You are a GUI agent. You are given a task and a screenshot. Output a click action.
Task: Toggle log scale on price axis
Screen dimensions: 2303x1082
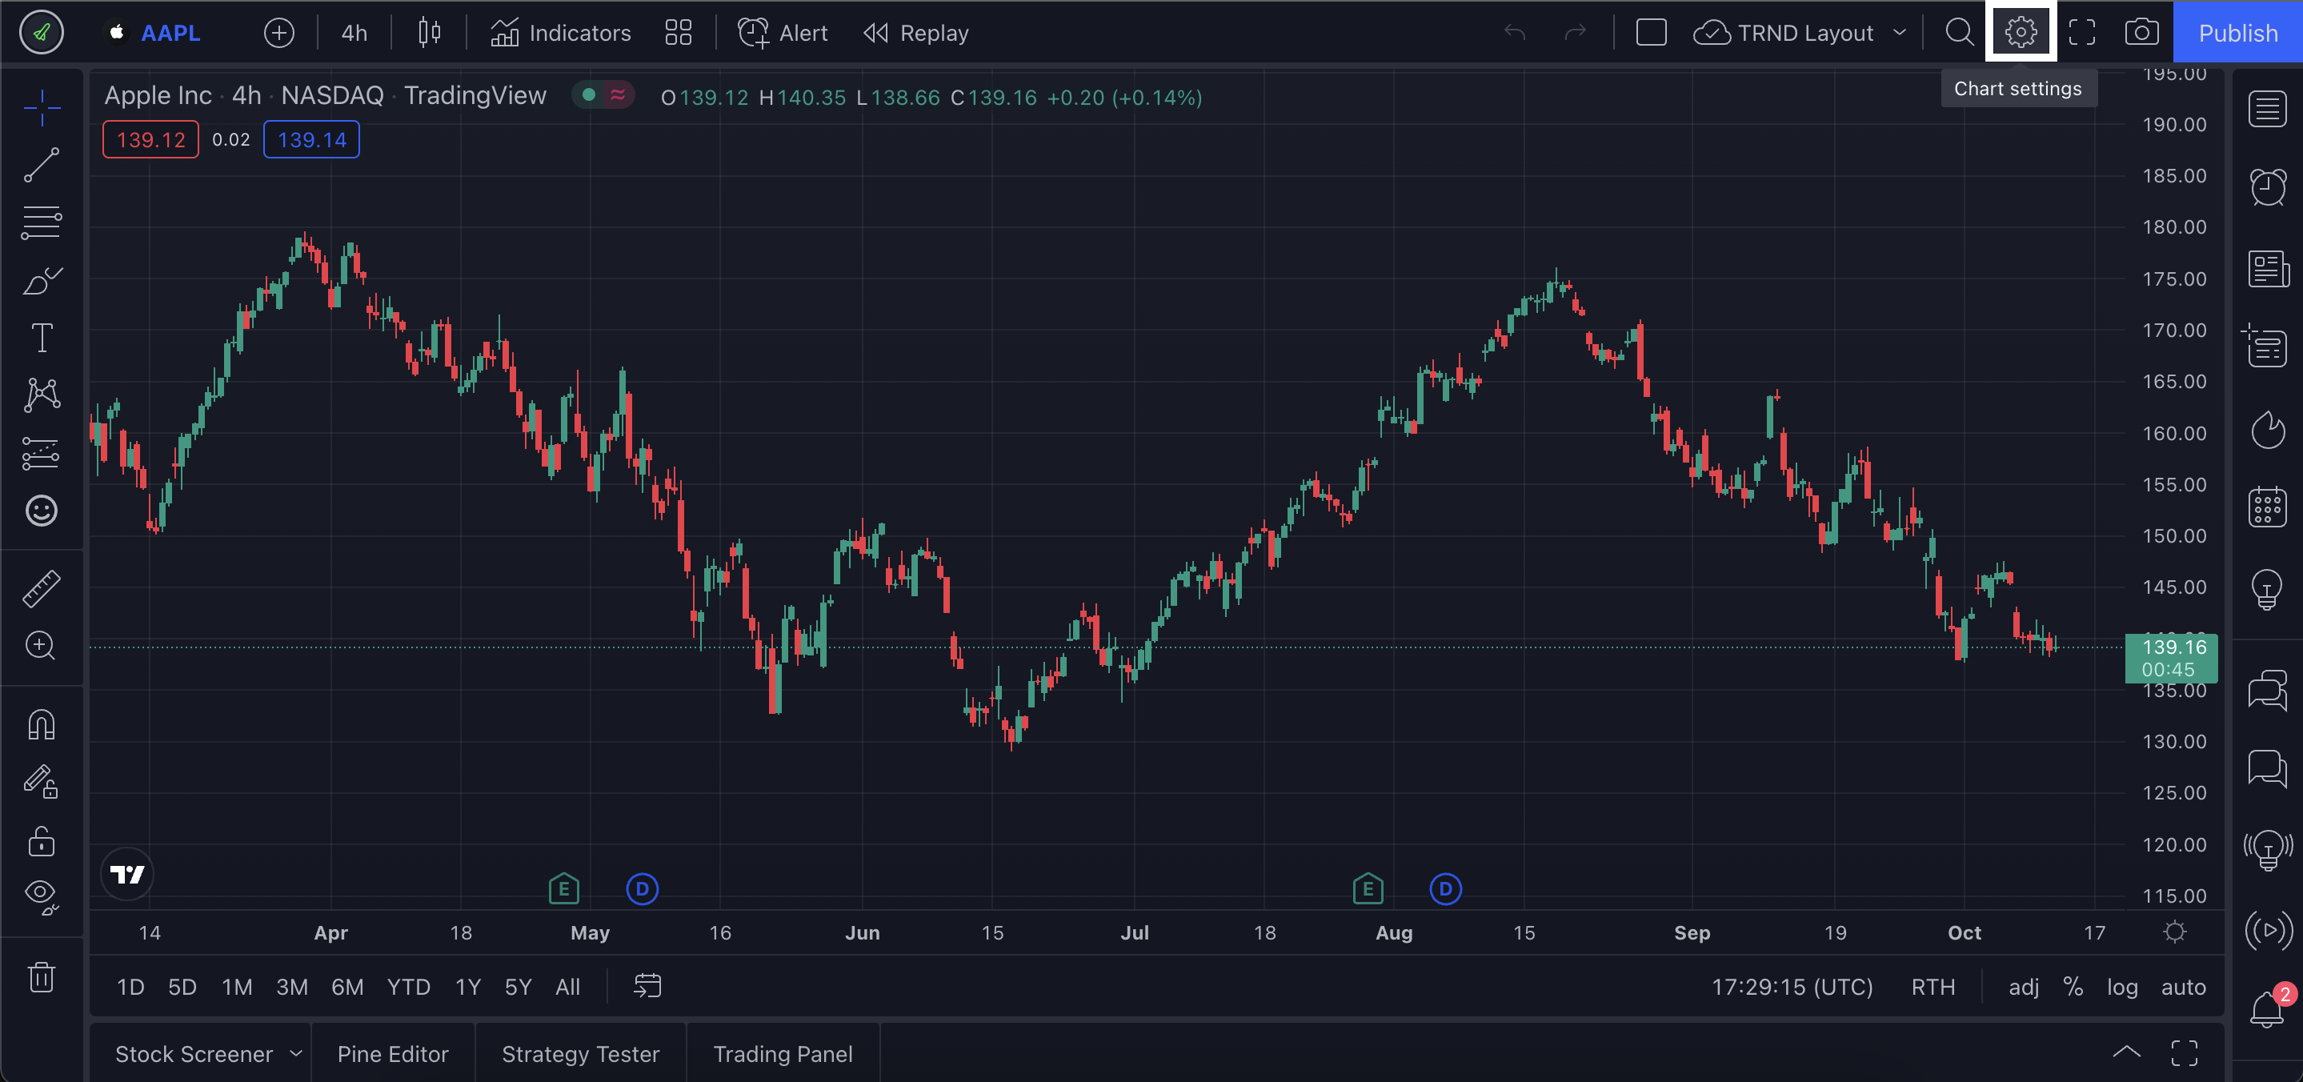2121,986
